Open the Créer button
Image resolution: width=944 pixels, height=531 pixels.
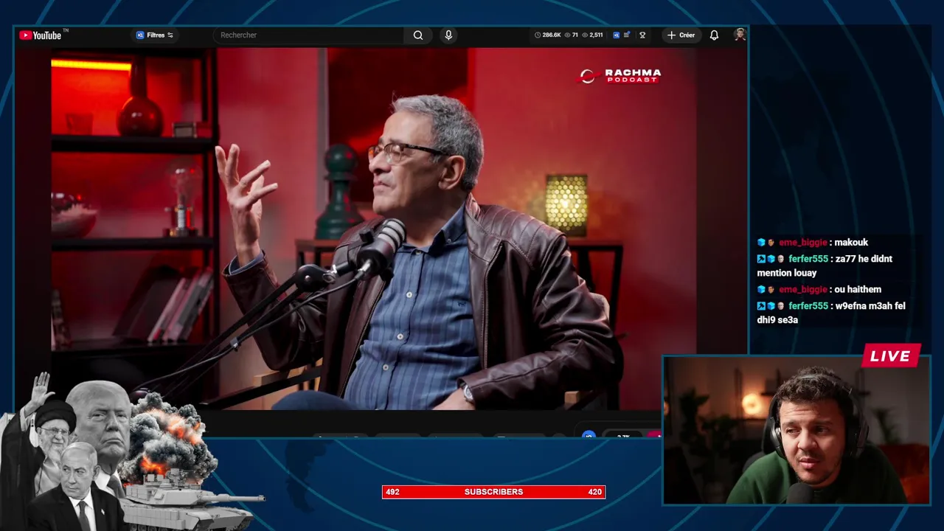[x=681, y=35]
